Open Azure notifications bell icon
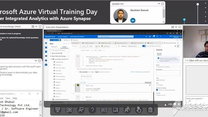The image size is (208, 117). (154, 36)
